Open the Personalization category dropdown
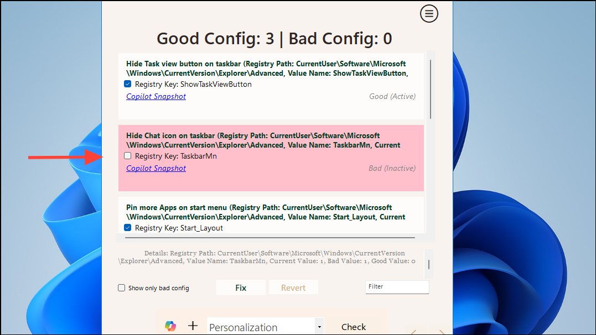 point(265,327)
